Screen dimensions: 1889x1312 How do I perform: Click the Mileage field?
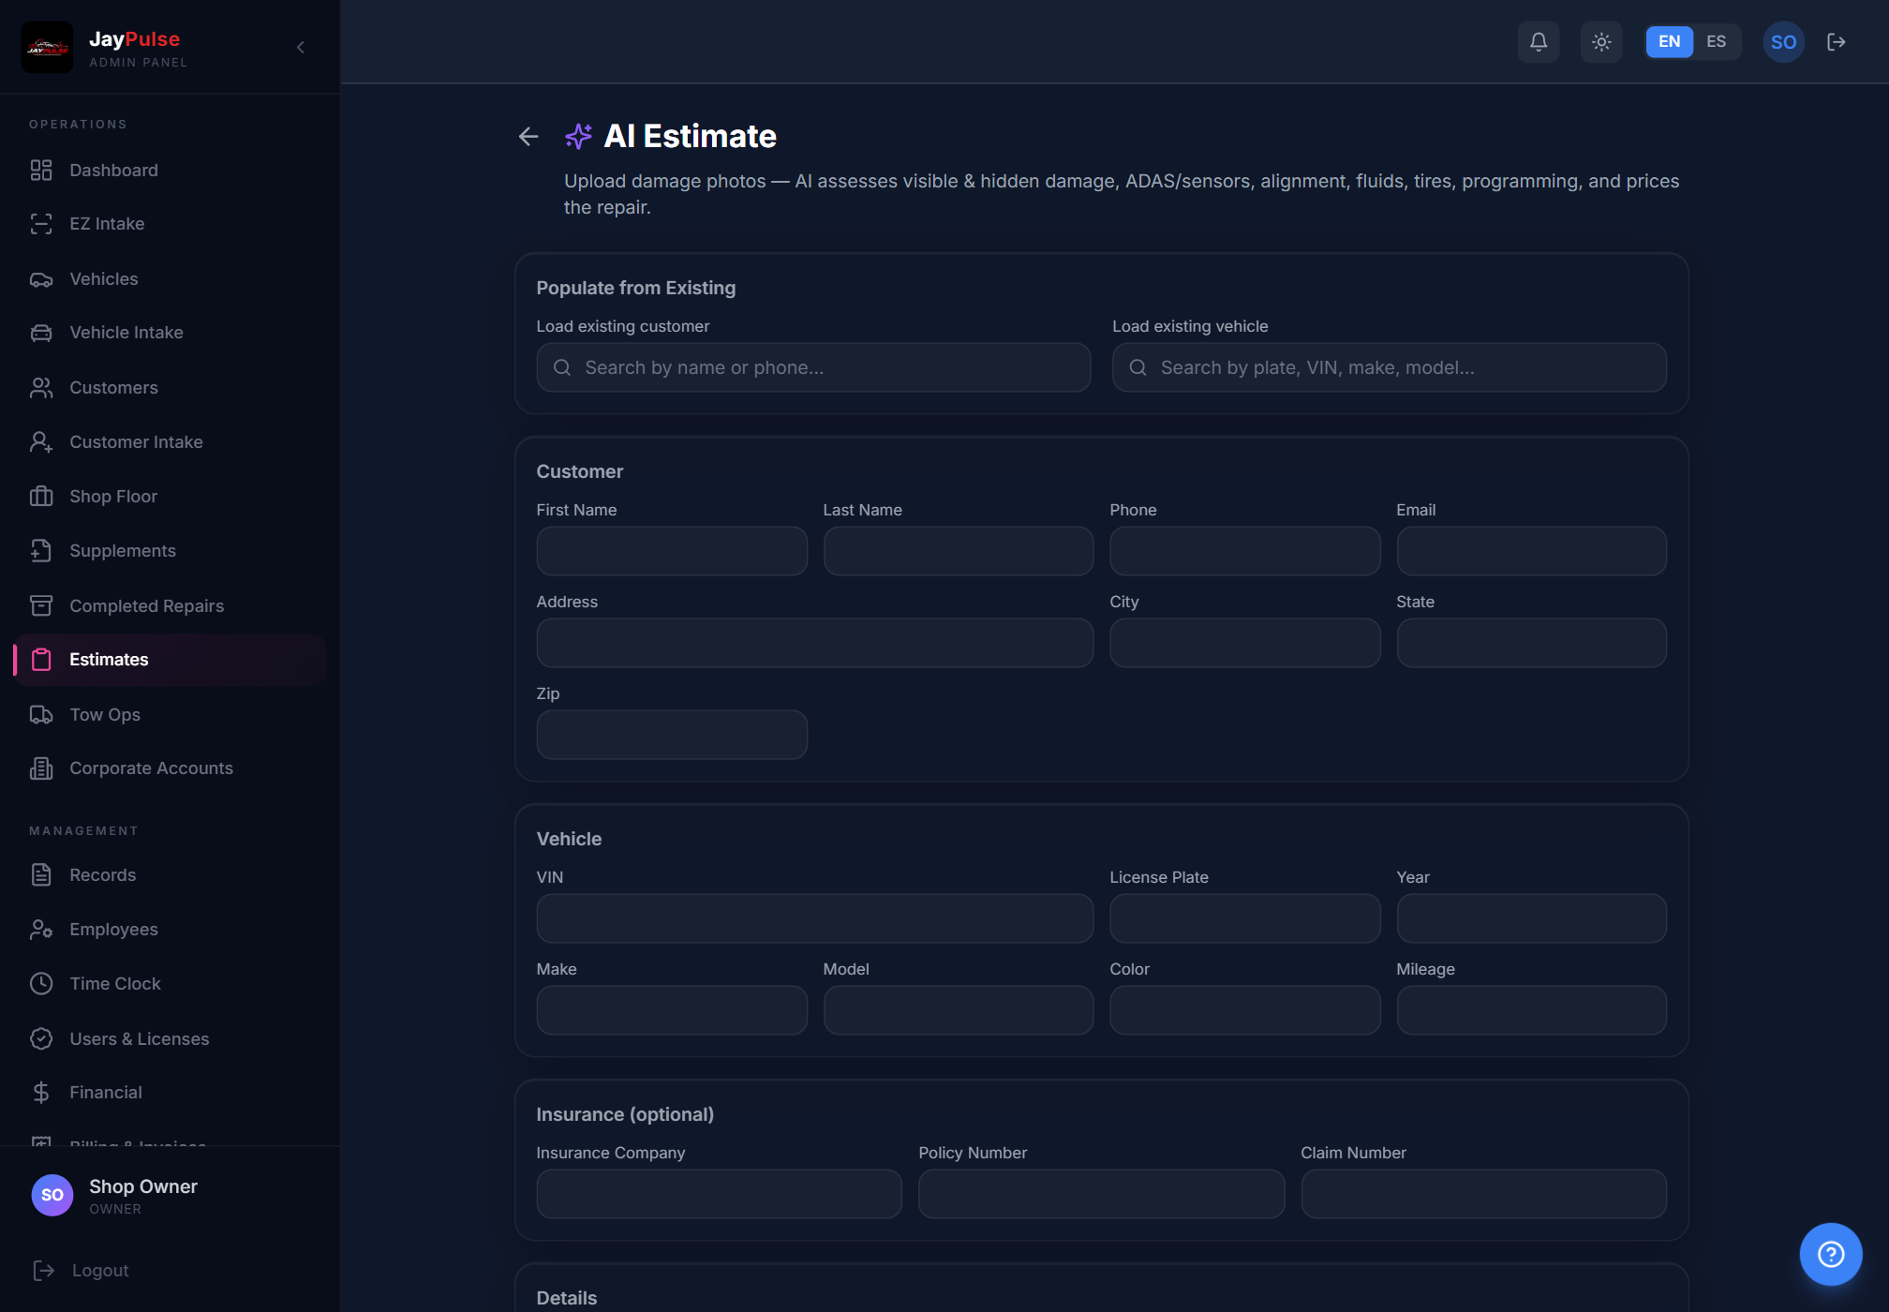coord(1531,1010)
